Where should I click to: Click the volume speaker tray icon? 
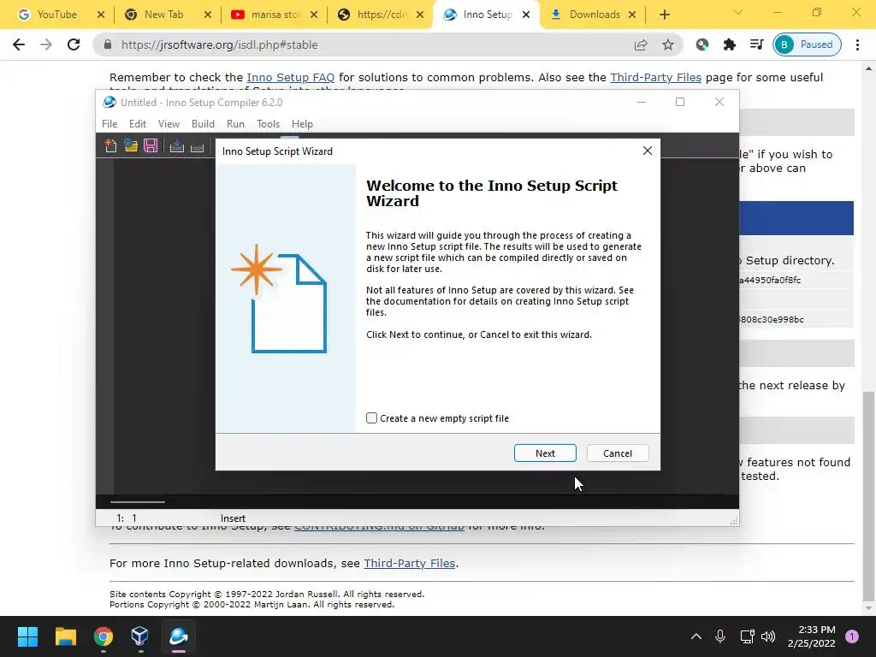[768, 636]
